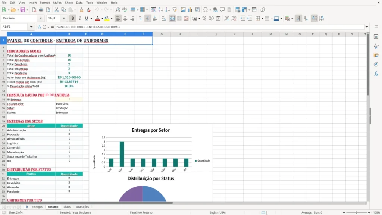
Task: Click the AutoFilter funnel icon
Action: point(175,10)
